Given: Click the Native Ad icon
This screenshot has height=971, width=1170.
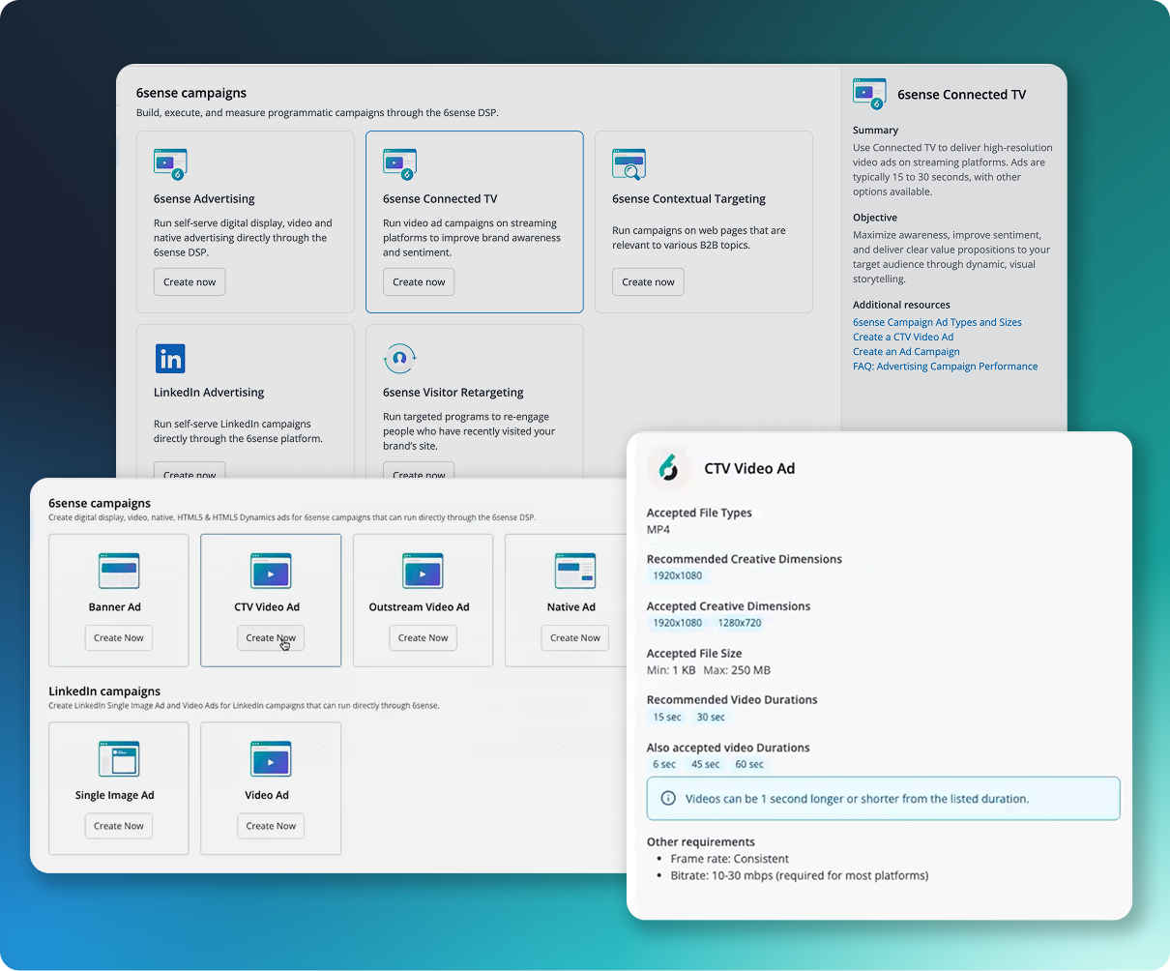Looking at the screenshot, I should coord(574,572).
